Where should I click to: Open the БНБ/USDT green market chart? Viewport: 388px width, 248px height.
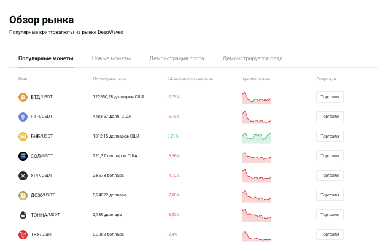point(257,136)
